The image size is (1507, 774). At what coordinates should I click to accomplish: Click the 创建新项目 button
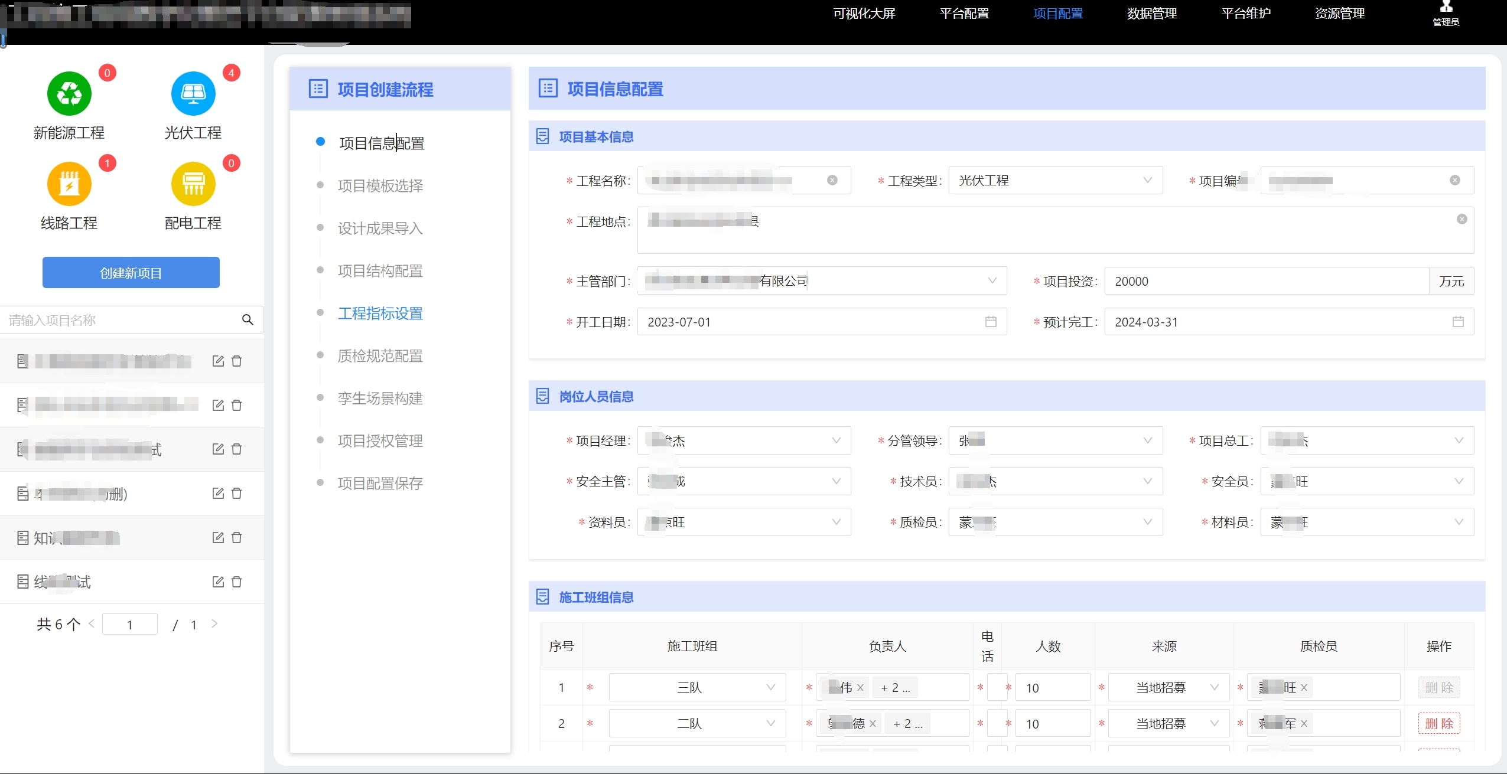(131, 273)
